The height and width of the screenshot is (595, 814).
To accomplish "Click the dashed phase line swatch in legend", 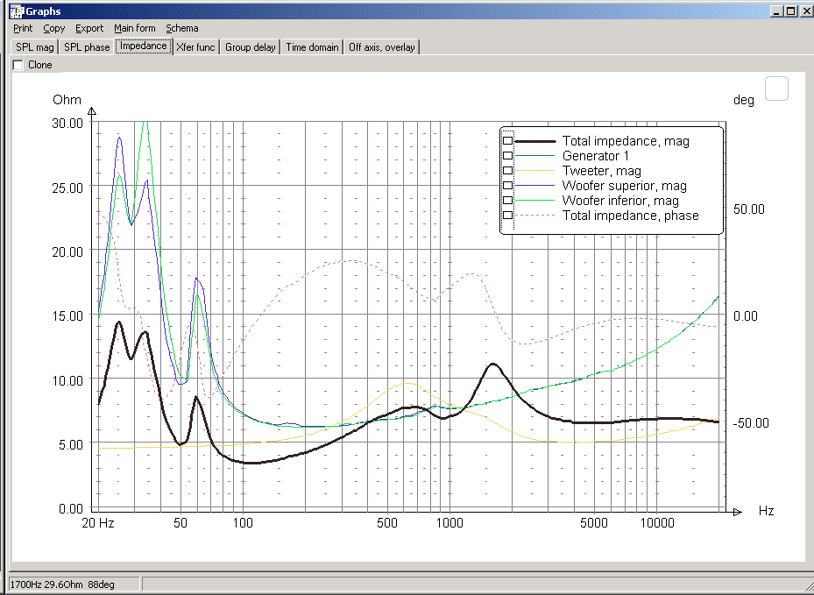I will tap(535, 216).
